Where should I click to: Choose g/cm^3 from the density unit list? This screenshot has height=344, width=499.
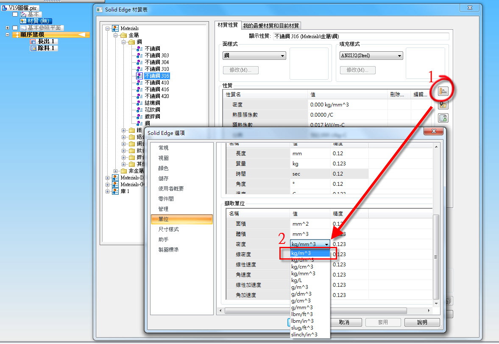pos(310,300)
